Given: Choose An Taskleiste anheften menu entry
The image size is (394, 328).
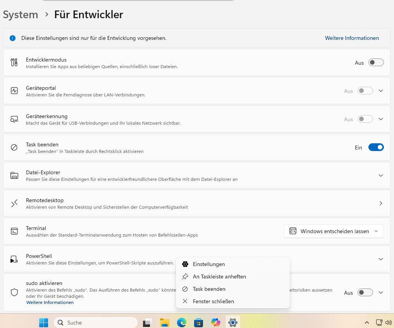Looking at the screenshot, I should [x=219, y=276].
